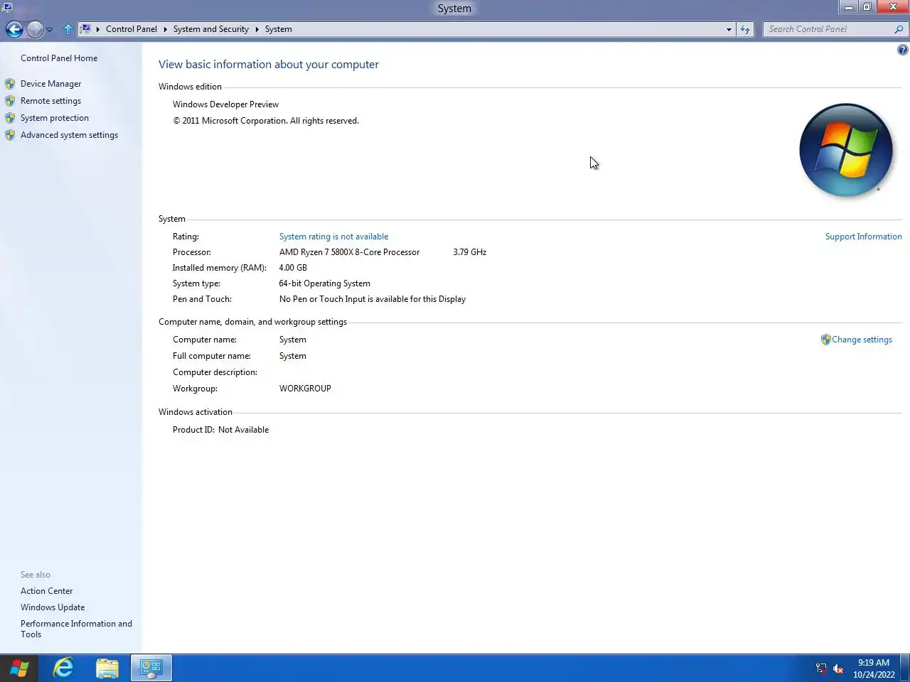Open the address bar history dropdown
The width and height of the screenshot is (910, 682).
(729, 29)
